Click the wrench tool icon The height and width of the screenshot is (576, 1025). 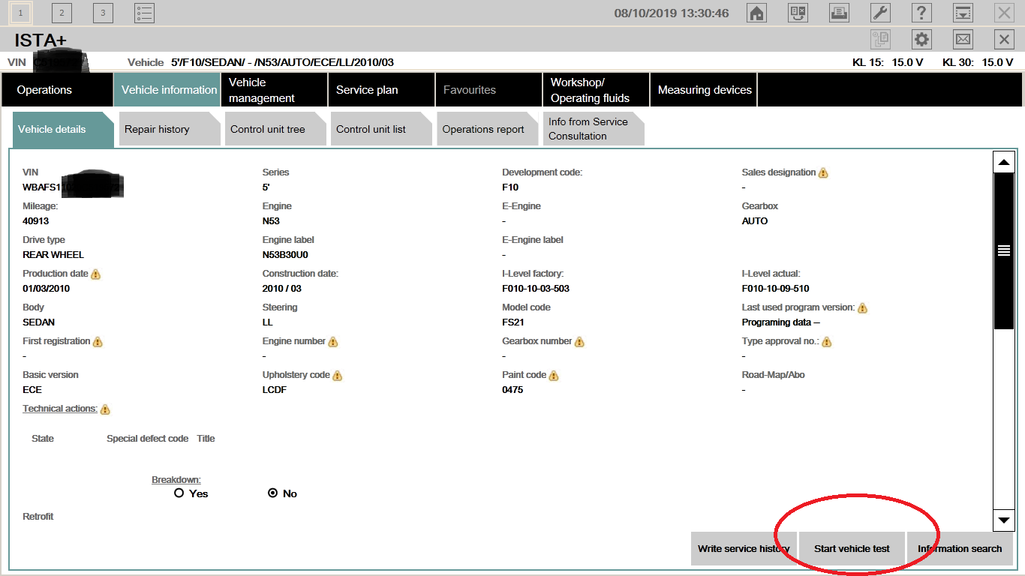[x=880, y=13]
